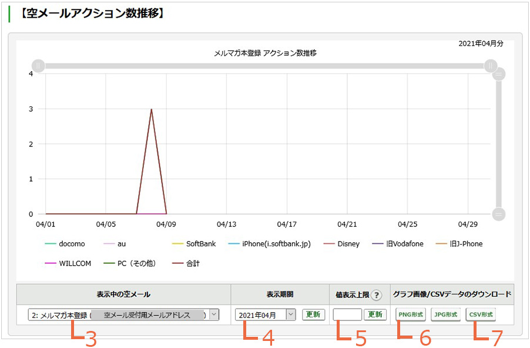Click 更新 button next to period dropdown
The height and width of the screenshot is (348, 530).
(x=313, y=314)
